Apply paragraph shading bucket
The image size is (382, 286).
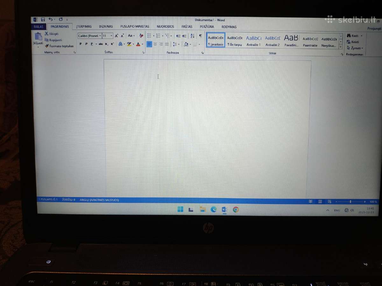pos(186,44)
